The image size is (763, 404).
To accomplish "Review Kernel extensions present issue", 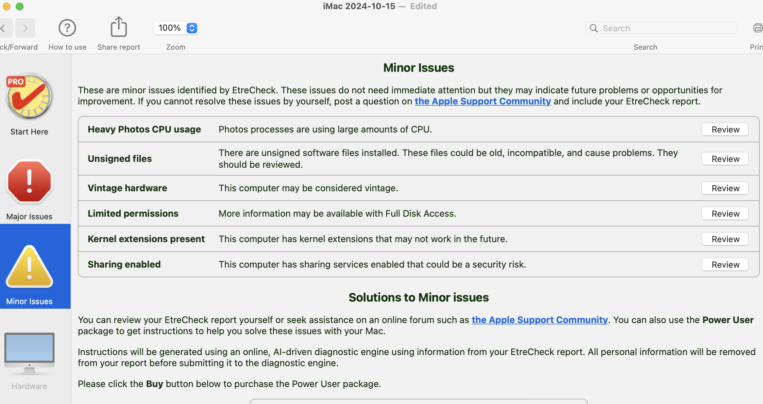I will tap(725, 239).
